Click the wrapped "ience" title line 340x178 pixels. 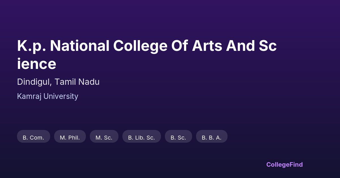point(37,64)
